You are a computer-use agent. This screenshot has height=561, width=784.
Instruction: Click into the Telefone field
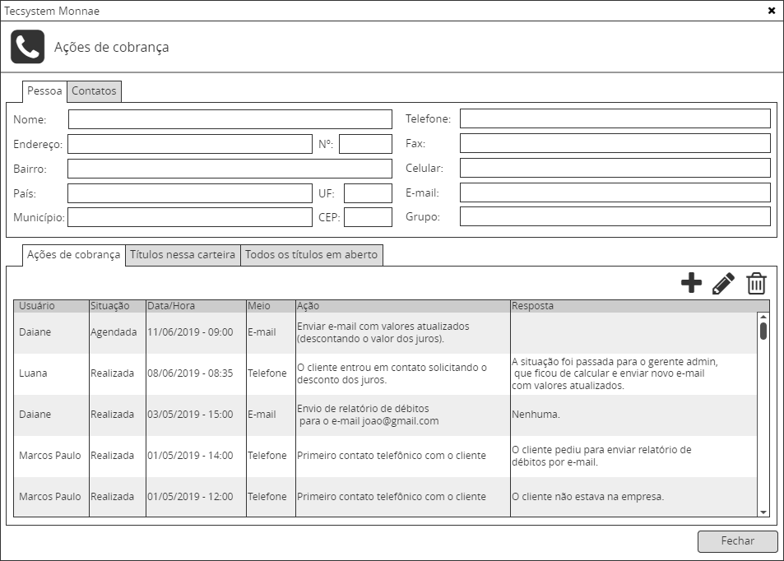pos(615,119)
